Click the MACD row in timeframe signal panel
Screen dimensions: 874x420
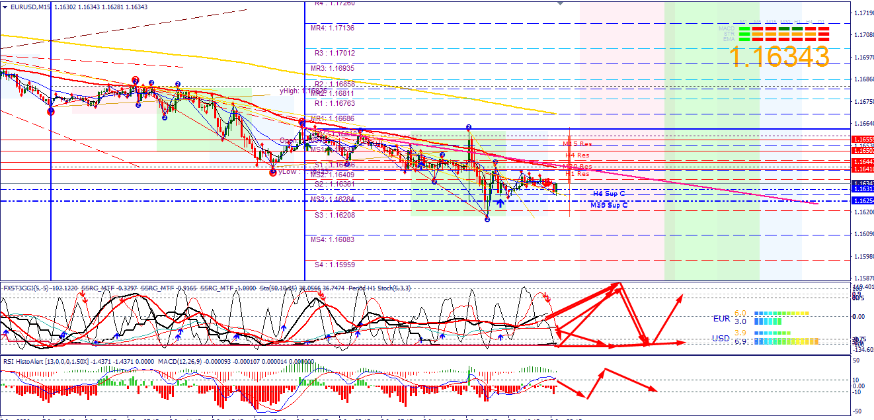(x=775, y=29)
